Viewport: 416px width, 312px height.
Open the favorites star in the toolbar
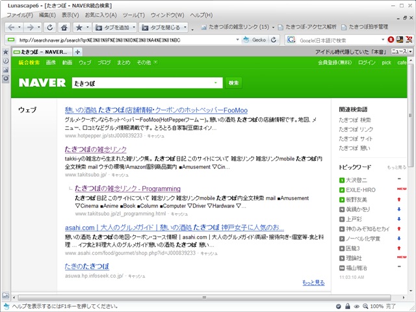tap(79, 28)
